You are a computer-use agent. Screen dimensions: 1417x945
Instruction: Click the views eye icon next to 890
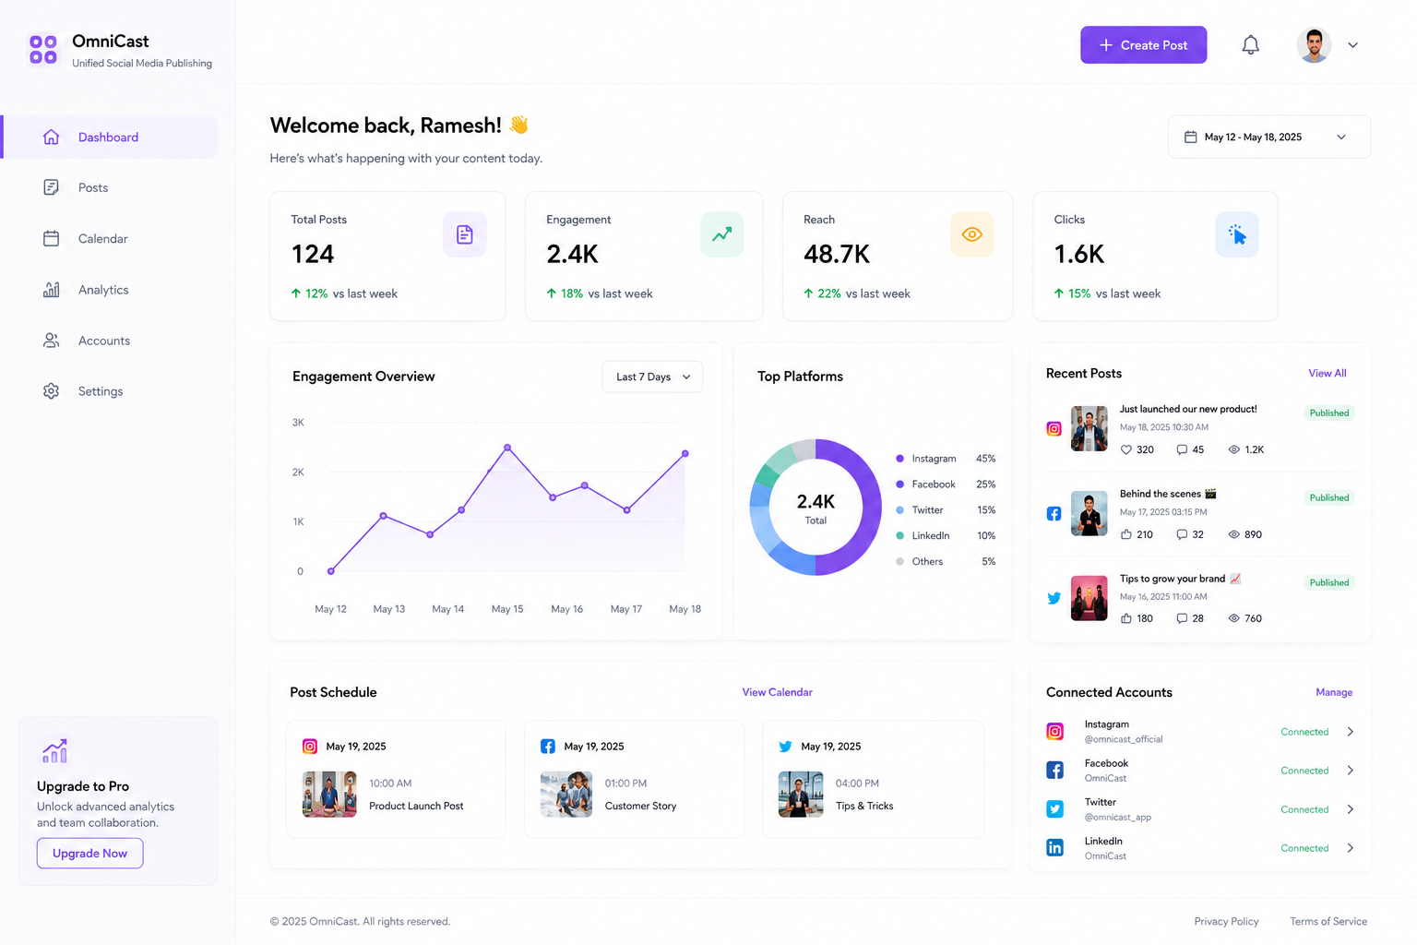tap(1233, 534)
